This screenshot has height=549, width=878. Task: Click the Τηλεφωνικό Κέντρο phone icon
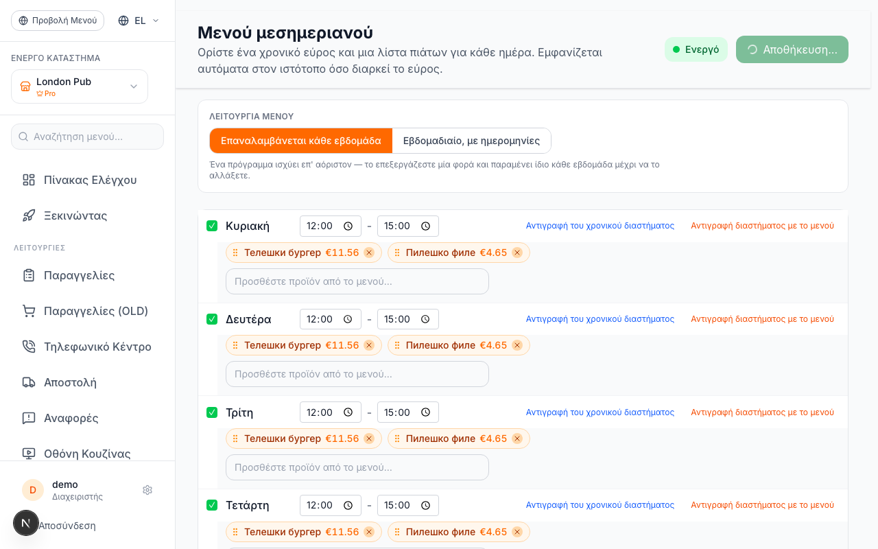(29, 347)
